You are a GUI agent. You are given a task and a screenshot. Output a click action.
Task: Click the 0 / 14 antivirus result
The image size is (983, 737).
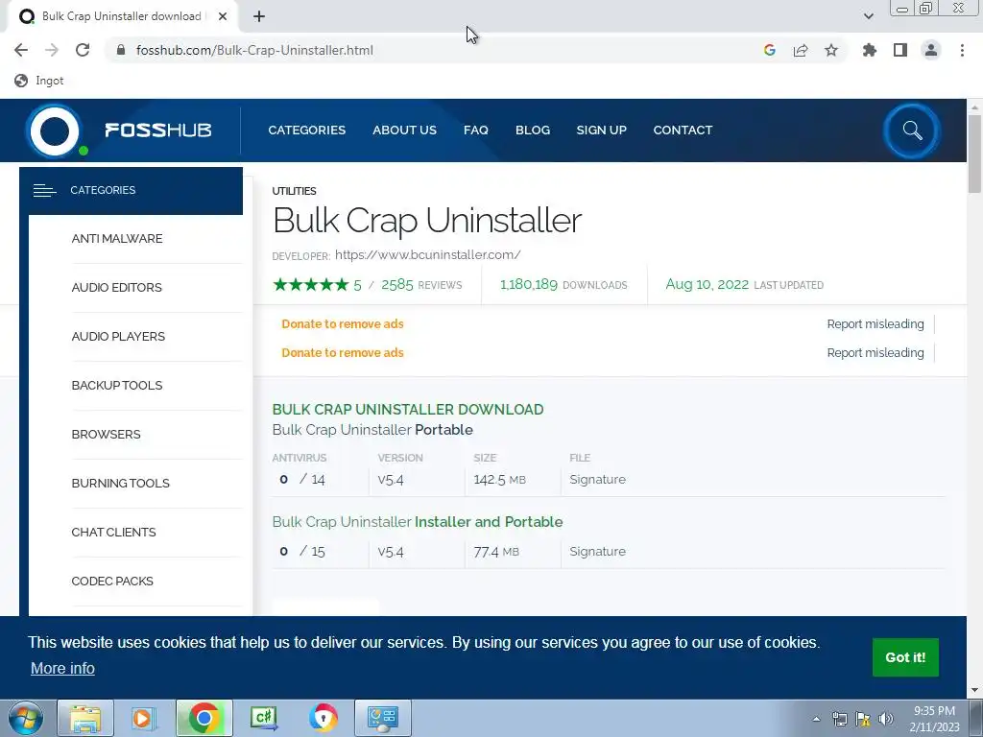[x=302, y=480]
